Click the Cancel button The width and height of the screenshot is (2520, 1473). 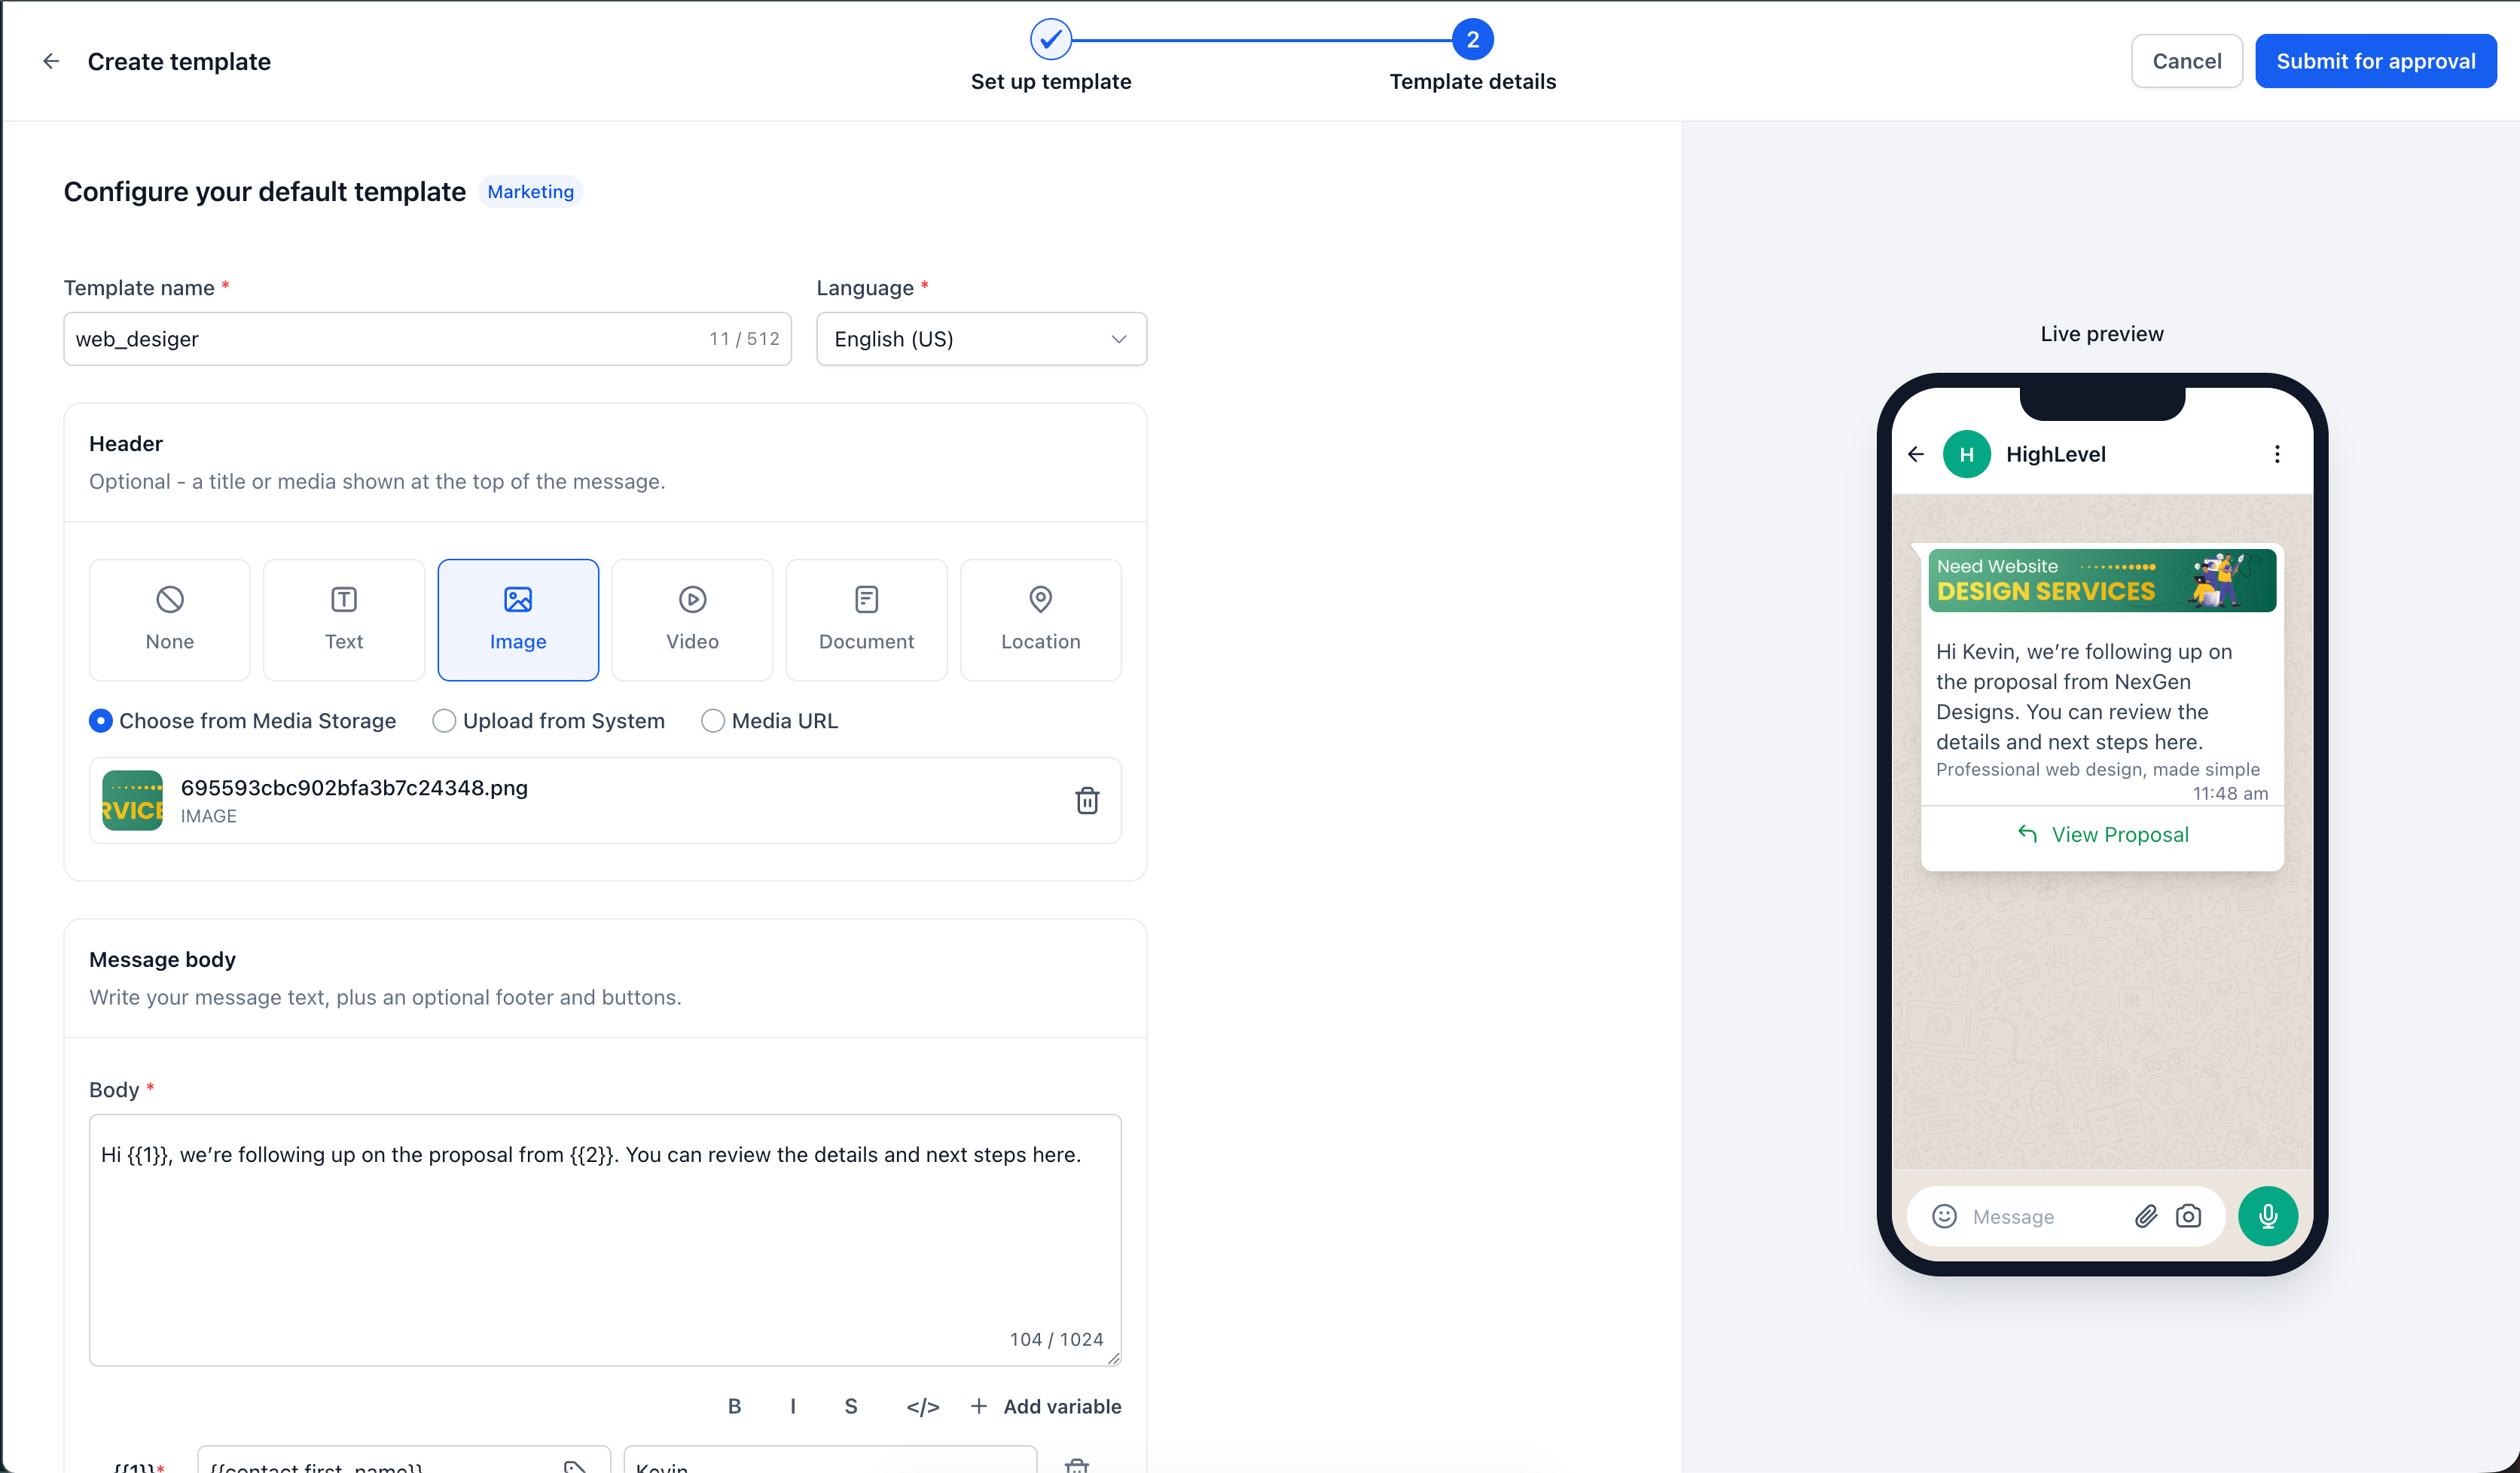[x=2186, y=61]
